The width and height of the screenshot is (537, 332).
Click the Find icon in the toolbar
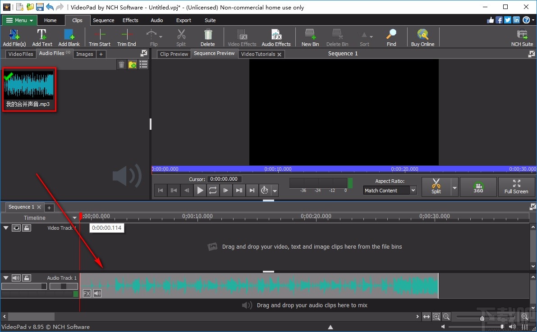390,37
